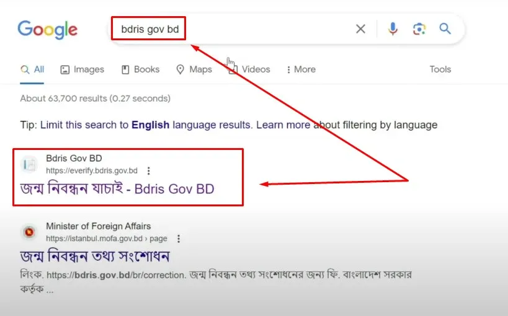Open the 'জন্ম নিবন্ধন যাচাই - Bdris Gov BD' result

(117, 188)
